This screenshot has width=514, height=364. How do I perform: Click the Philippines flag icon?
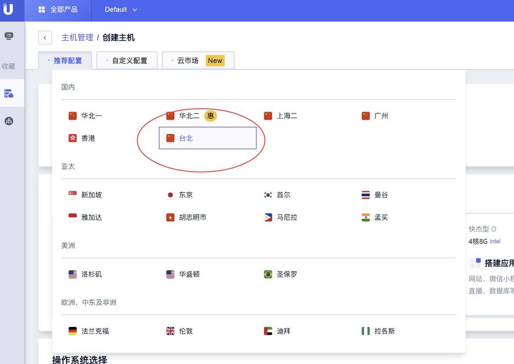[x=268, y=217]
